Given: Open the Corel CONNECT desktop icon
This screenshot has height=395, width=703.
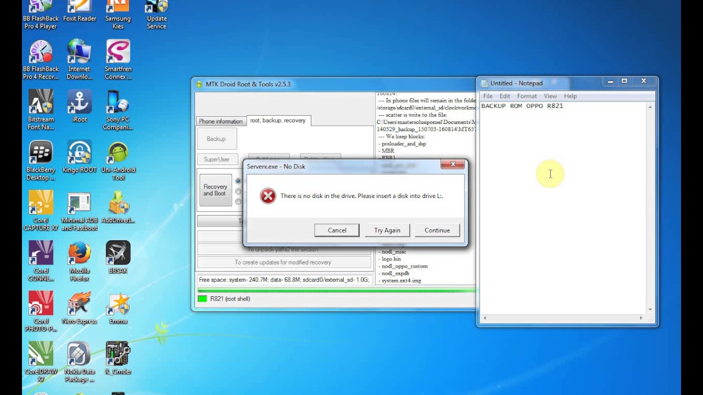Looking at the screenshot, I should [41, 262].
